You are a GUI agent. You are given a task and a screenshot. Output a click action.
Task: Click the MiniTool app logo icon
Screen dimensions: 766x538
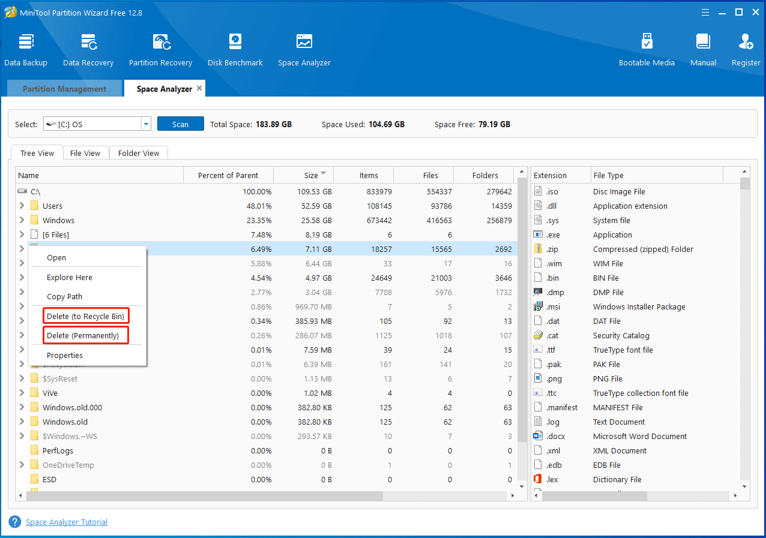tap(10, 12)
